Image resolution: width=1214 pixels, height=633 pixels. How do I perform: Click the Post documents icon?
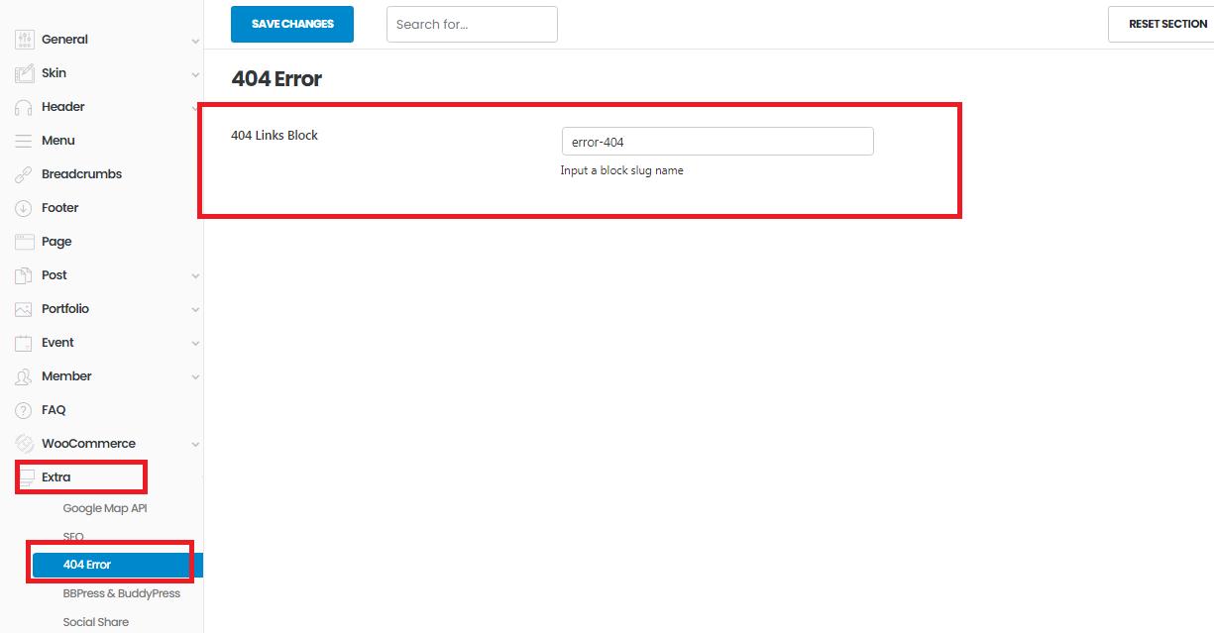[x=24, y=275]
